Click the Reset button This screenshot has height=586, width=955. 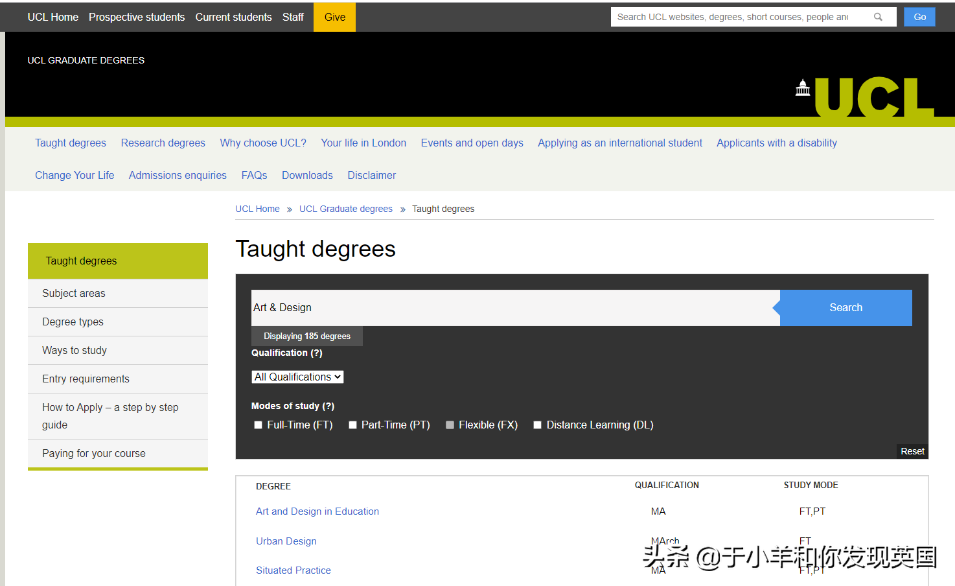pos(912,451)
